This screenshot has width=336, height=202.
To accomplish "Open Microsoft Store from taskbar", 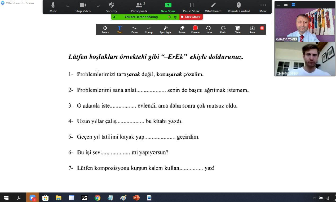I will [46, 198].
